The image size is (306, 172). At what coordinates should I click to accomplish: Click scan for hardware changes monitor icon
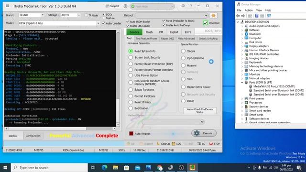269,16
